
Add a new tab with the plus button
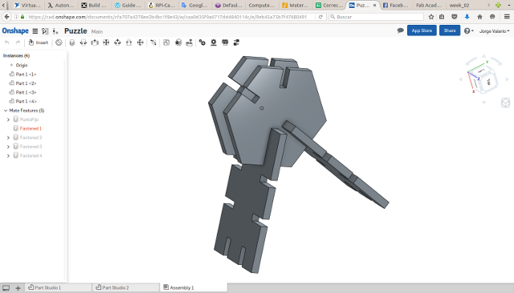[x=18, y=288]
